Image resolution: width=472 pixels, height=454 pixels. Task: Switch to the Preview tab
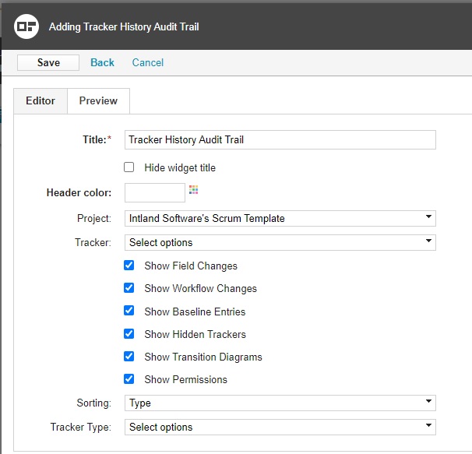(98, 101)
